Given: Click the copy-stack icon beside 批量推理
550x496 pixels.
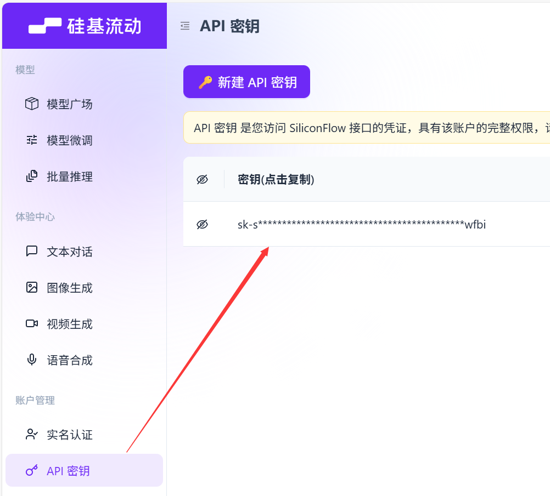Looking at the screenshot, I should pos(32,176).
